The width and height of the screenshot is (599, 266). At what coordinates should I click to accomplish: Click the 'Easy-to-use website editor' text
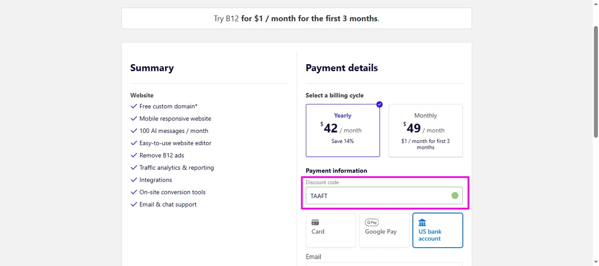(x=175, y=143)
